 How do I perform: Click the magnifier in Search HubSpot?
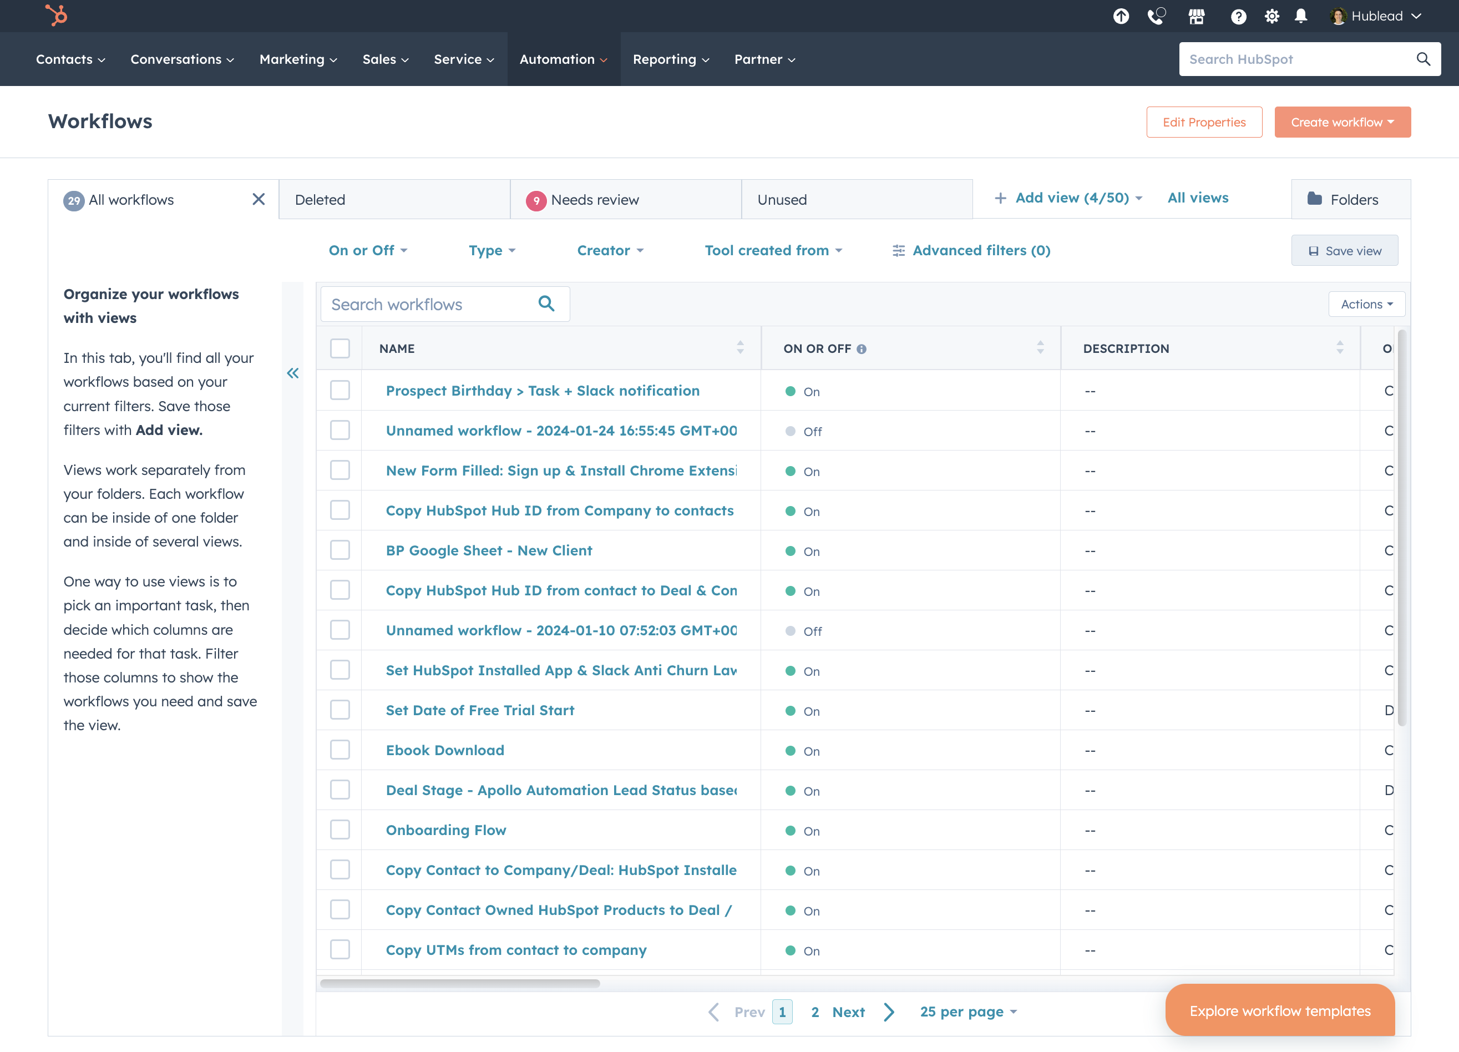coord(1423,59)
